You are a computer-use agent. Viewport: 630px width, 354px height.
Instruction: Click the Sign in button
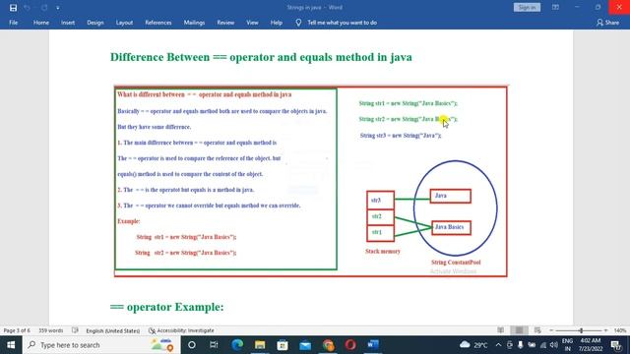[527, 7]
